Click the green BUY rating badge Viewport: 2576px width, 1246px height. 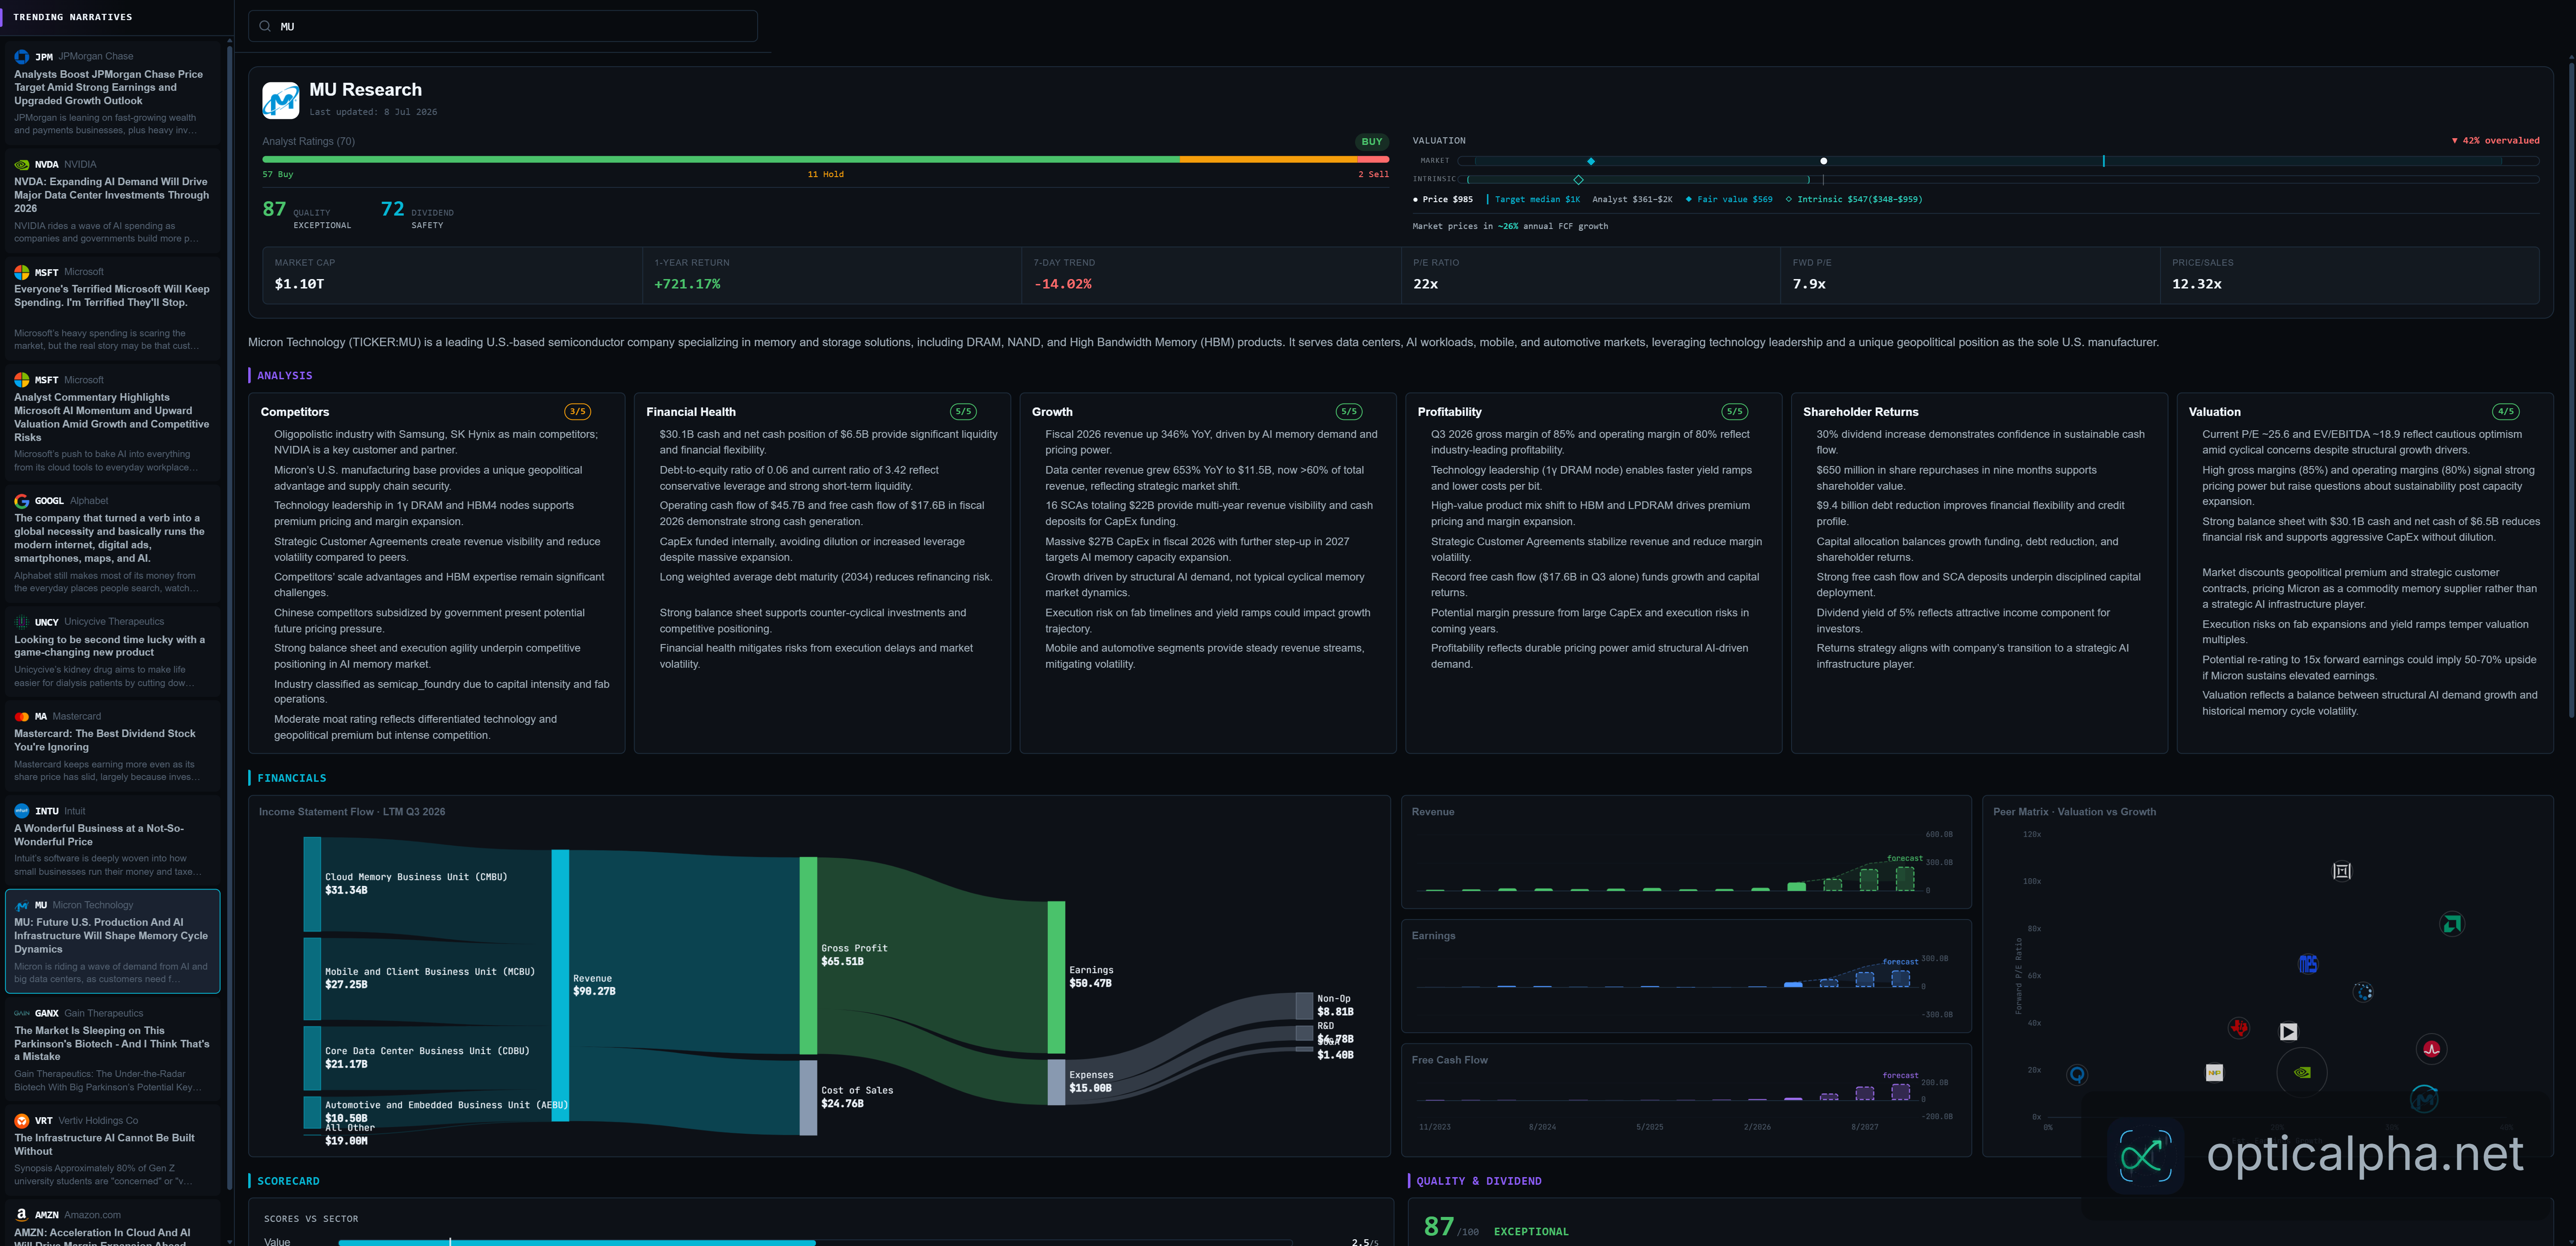1371,142
